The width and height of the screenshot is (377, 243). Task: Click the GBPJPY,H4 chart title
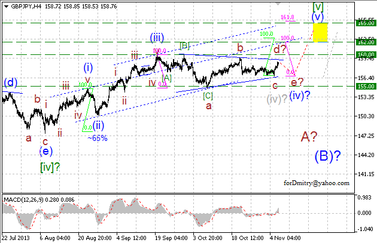pos(26,7)
